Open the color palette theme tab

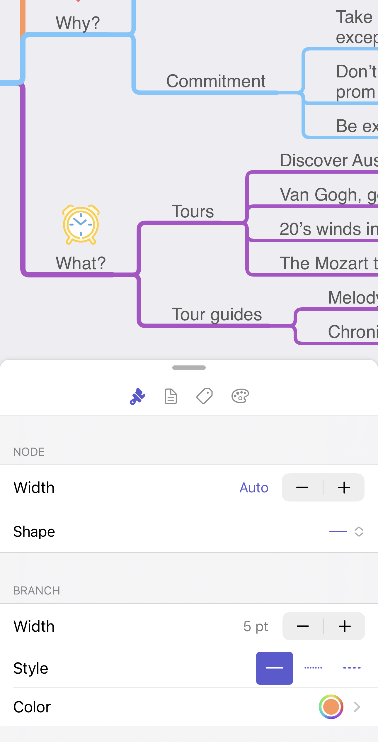[x=240, y=396]
